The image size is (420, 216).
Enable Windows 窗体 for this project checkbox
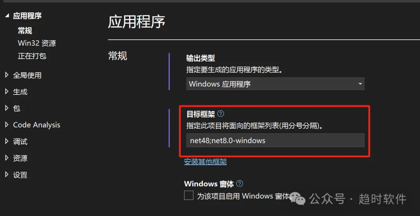189,195
